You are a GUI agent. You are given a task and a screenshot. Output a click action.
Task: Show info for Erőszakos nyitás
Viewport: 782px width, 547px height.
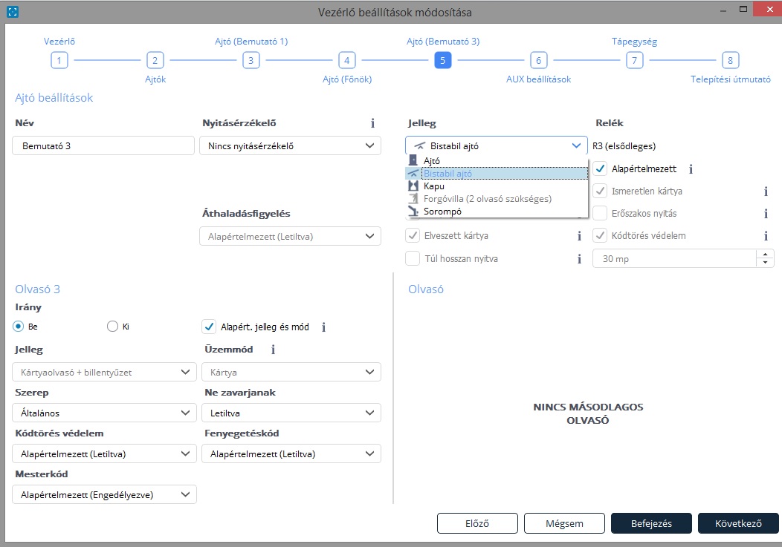pyautogui.click(x=765, y=214)
